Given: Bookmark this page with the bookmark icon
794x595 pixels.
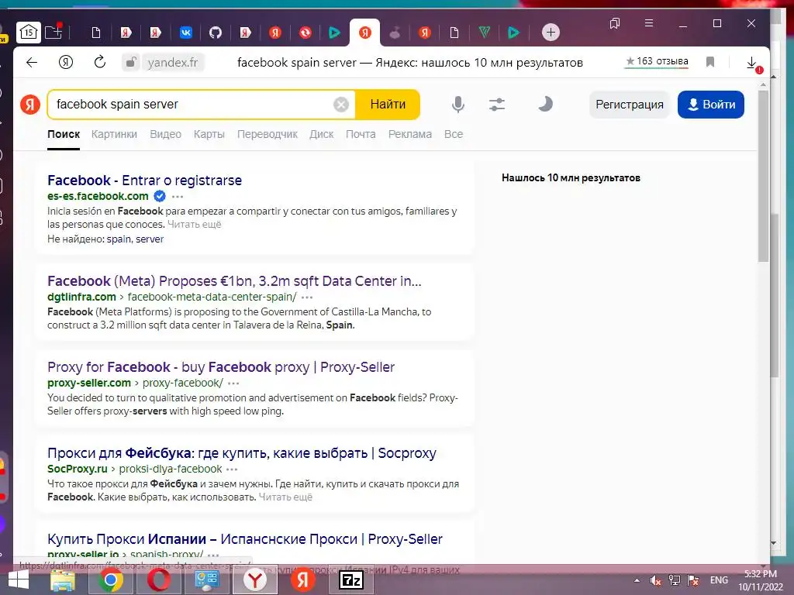Looking at the screenshot, I should [710, 62].
